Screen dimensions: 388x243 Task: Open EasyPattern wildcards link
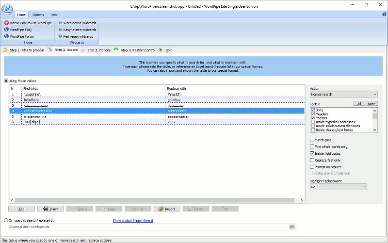tap(80, 30)
